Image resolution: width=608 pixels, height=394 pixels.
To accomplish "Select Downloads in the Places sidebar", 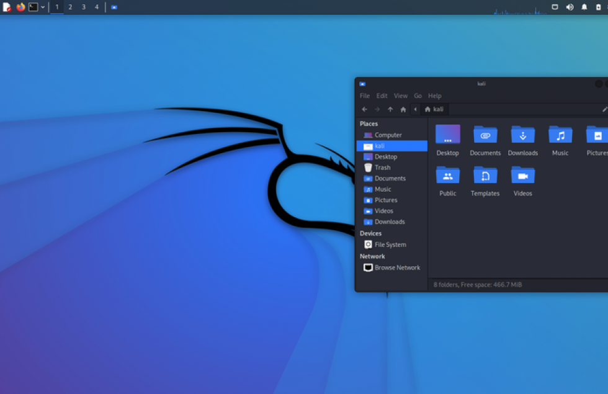I will pos(391,222).
